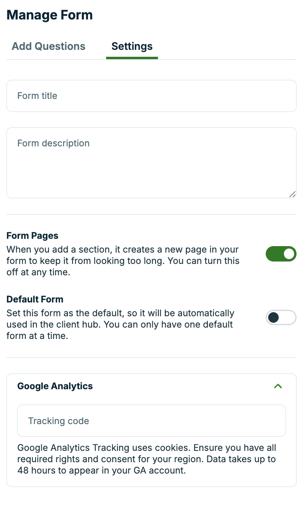Select the Settings tab
Image resolution: width=303 pixels, height=506 pixels.
pos(132,46)
